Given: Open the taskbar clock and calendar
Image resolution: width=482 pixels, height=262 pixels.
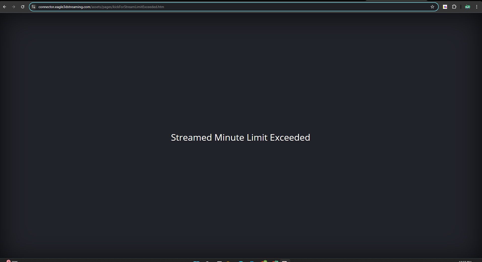Looking at the screenshot, I should [465, 261].
